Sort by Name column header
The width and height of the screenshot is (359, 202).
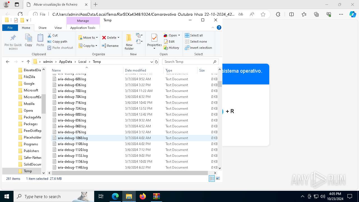[87, 70]
